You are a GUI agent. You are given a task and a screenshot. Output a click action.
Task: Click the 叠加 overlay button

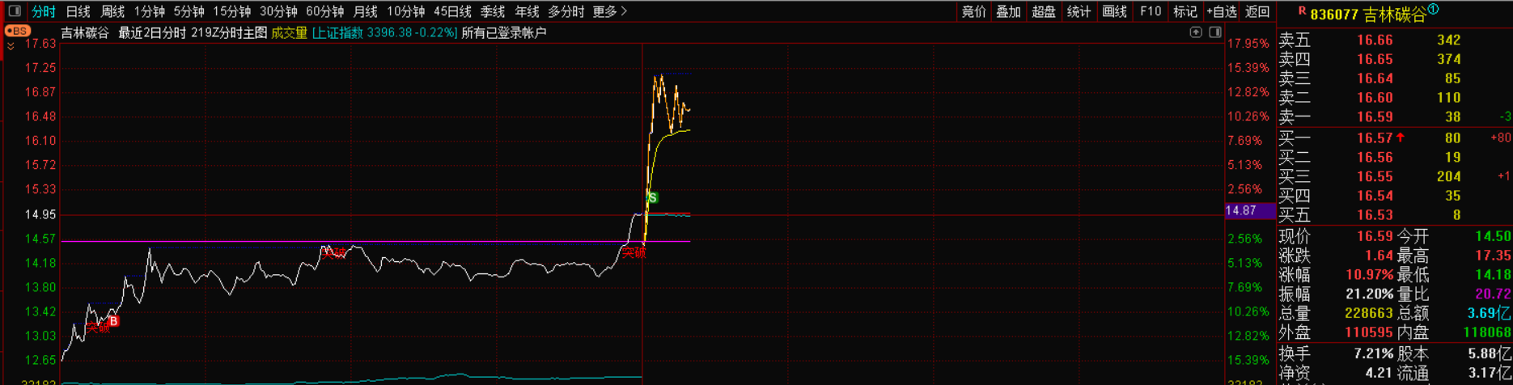(x=1009, y=11)
